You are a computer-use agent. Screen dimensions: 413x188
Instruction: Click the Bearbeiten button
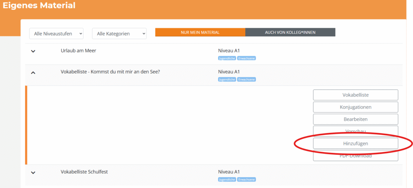point(355,119)
